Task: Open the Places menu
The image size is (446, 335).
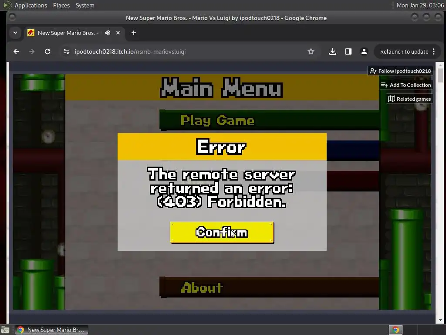Action: point(61,5)
